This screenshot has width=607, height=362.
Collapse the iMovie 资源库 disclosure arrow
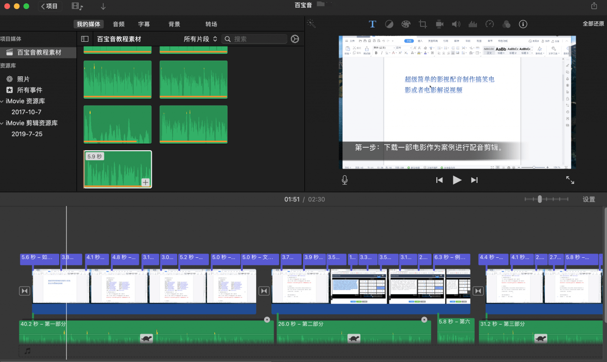coord(2,101)
